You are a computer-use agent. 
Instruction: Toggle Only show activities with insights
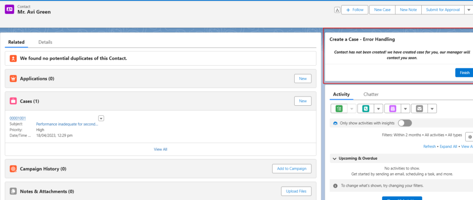click(405, 123)
